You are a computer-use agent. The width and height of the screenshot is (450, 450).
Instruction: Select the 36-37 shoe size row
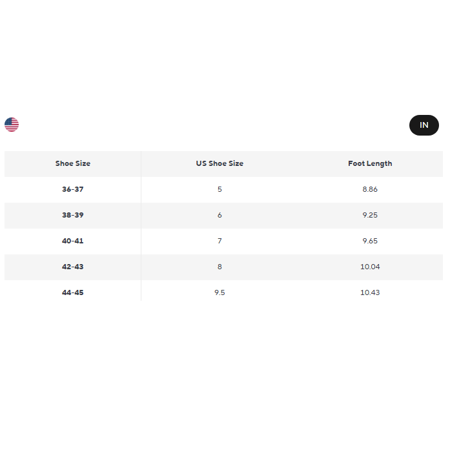(73, 189)
